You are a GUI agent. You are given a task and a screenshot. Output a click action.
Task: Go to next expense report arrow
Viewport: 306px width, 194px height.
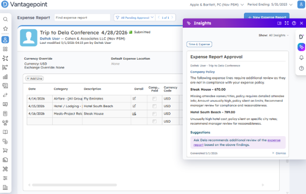click(x=172, y=18)
